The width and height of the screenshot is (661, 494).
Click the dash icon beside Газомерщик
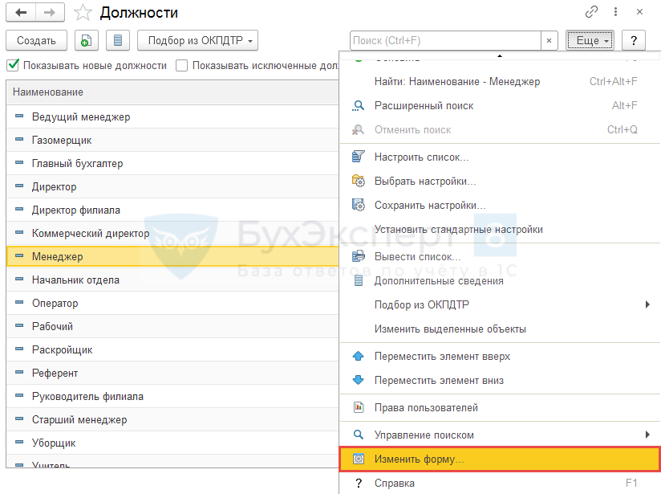tap(19, 139)
